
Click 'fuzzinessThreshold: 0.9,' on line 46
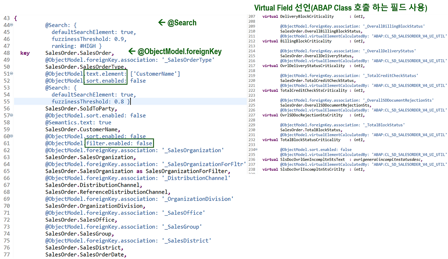point(89,39)
